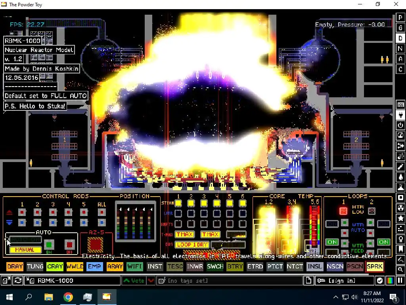Open the Force elements category

pos(400,146)
